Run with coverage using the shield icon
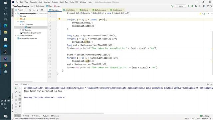 click(x=196, y=6)
